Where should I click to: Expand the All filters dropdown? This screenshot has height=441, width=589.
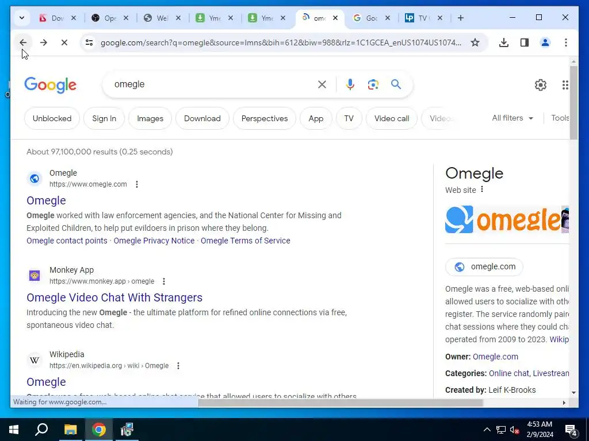tap(512, 118)
